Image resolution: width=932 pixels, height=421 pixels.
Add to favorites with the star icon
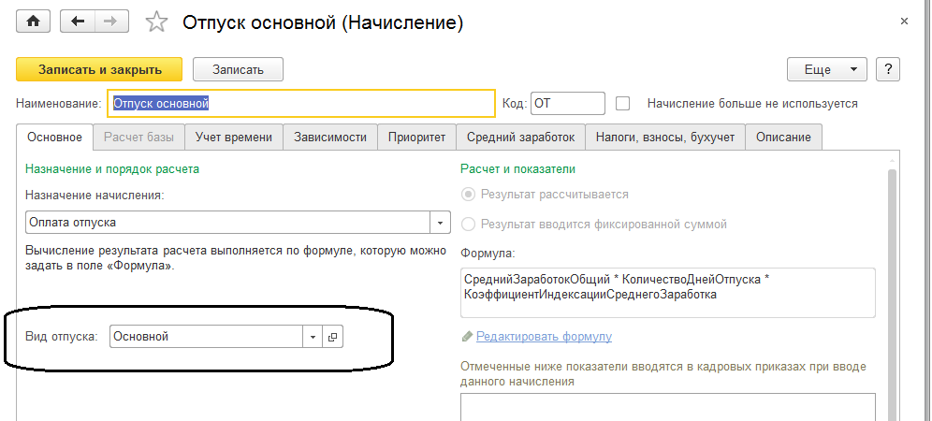pyautogui.click(x=157, y=22)
